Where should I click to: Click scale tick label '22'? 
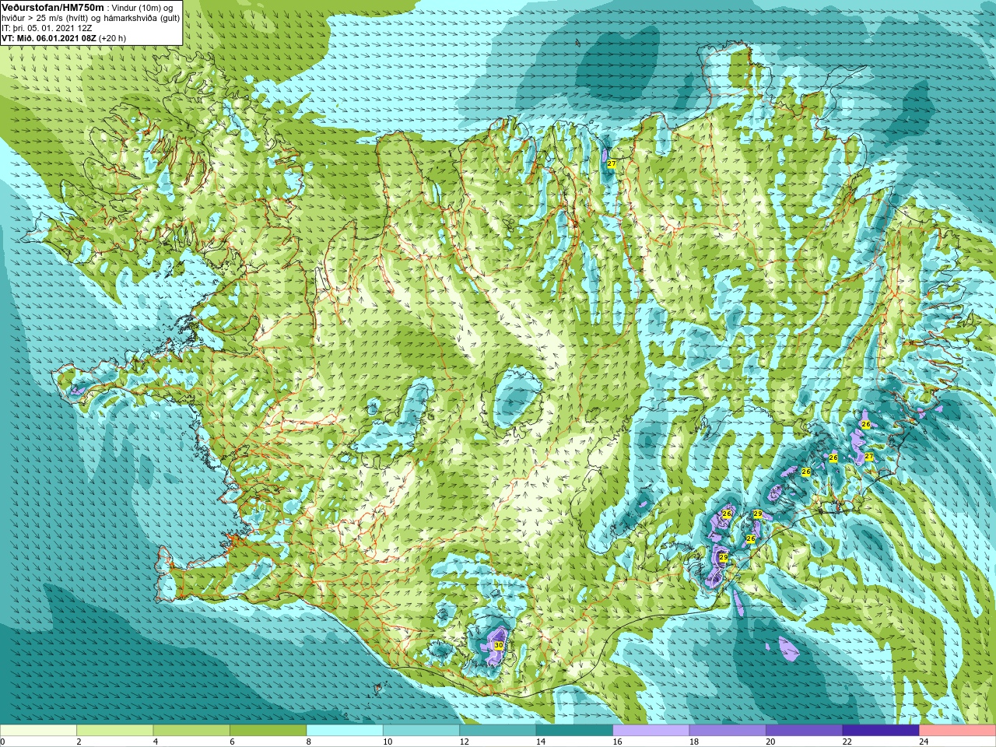click(847, 742)
